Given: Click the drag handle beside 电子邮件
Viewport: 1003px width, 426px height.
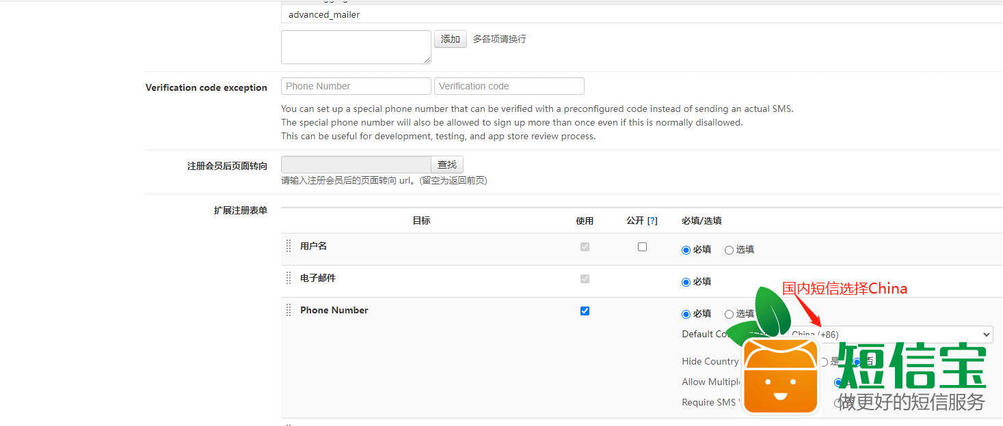Looking at the screenshot, I should [289, 279].
